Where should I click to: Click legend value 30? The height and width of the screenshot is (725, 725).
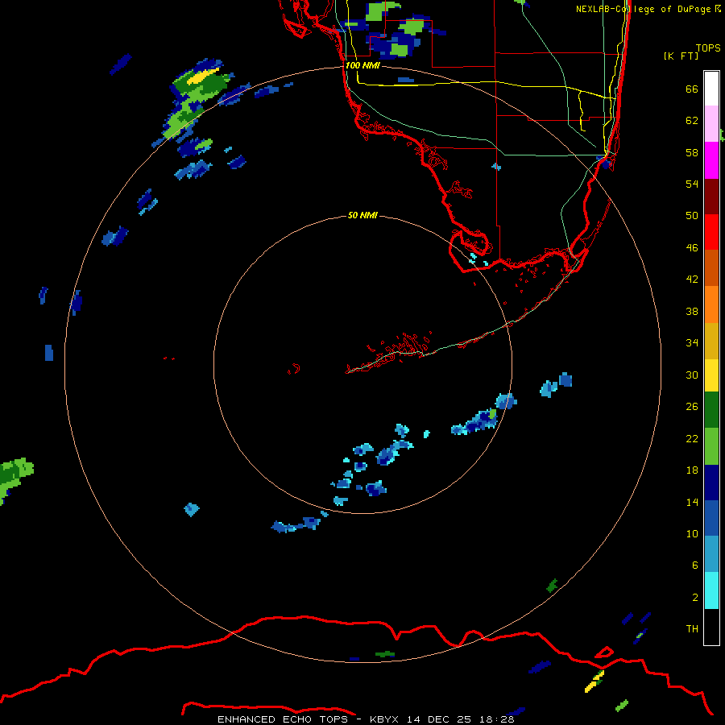click(692, 375)
